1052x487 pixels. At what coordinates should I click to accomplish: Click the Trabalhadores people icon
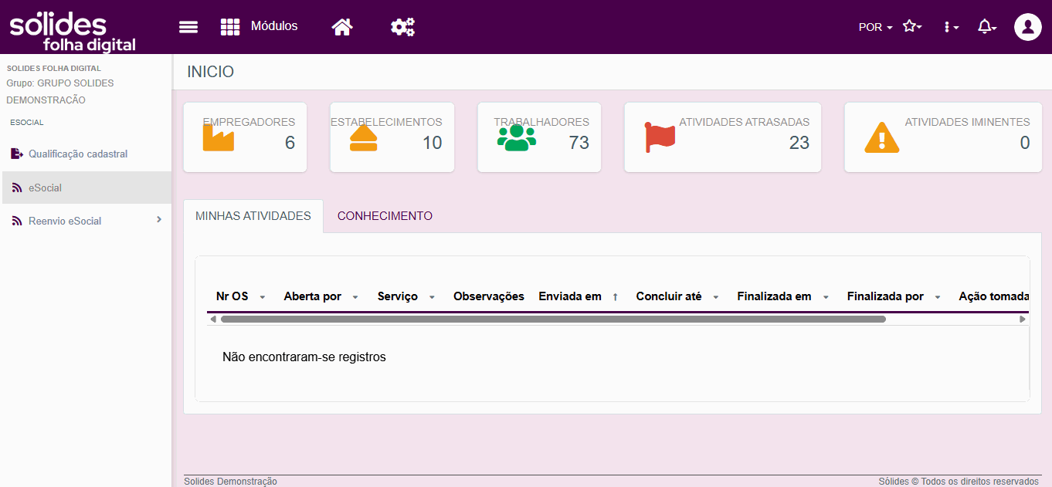pyautogui.click(x=517, y=137)
